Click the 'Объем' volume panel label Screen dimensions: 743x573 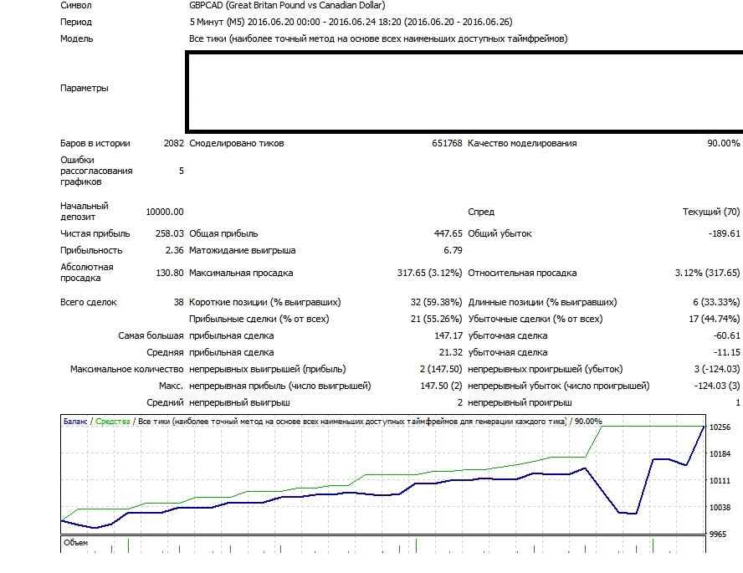pos(76,543)
